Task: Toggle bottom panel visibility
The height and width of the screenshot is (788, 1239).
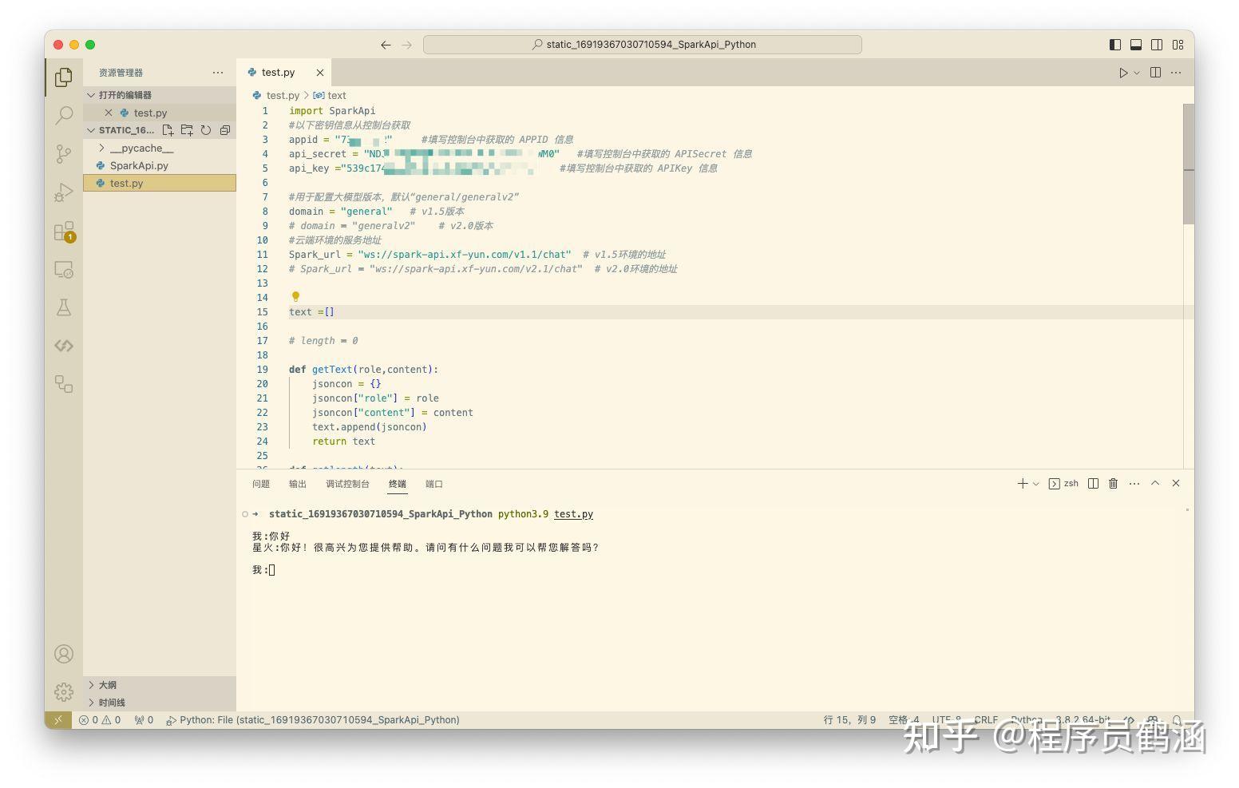Action: 1136,45
